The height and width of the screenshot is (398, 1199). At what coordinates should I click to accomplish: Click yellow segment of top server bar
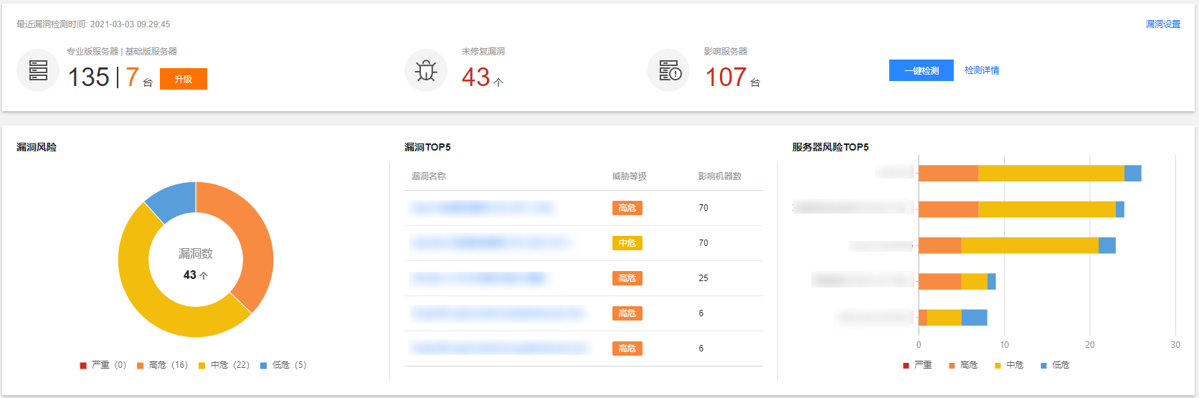pos(1051,173)
